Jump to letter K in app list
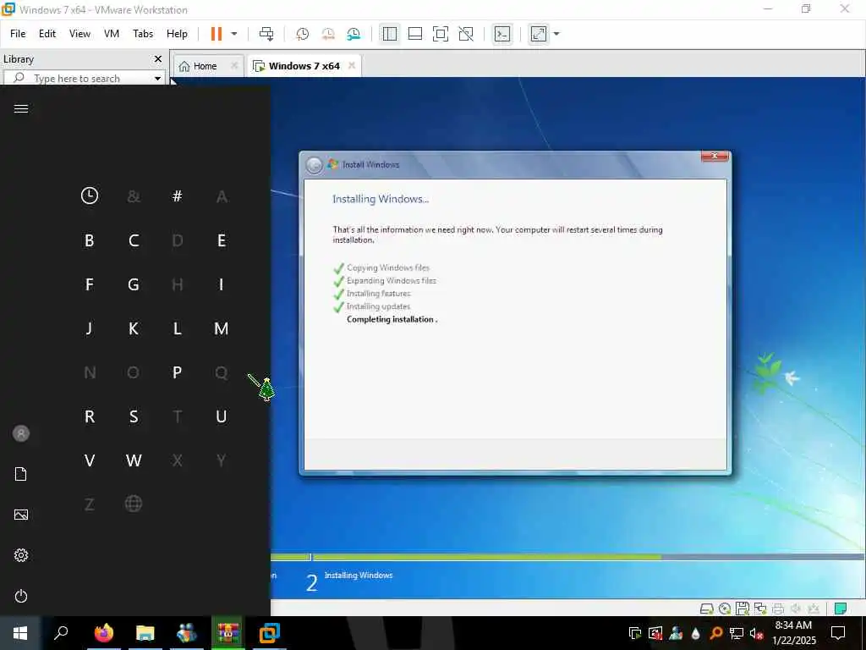Viewport: 866px width, 650px height. tap(134, 328)
